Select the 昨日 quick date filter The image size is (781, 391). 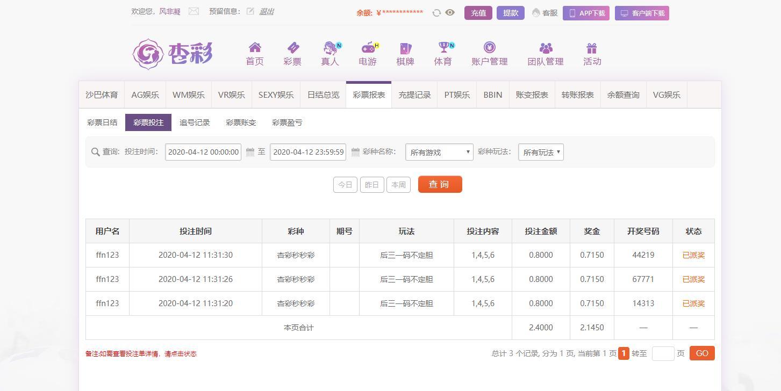point(371,185)
